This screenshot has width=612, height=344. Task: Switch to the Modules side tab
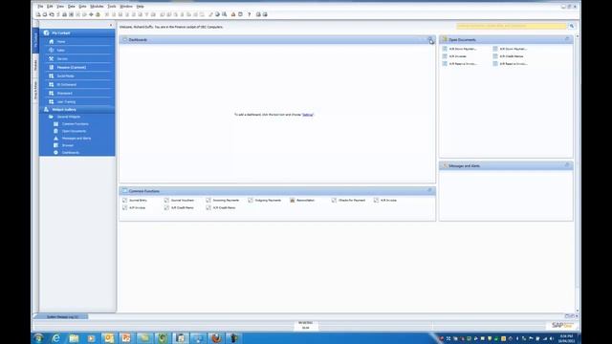[x=35, y=65]
